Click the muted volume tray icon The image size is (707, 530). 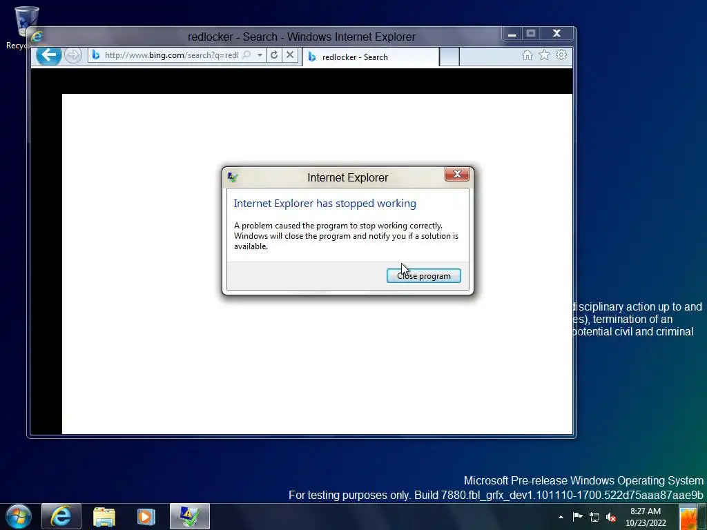[611, 517]
